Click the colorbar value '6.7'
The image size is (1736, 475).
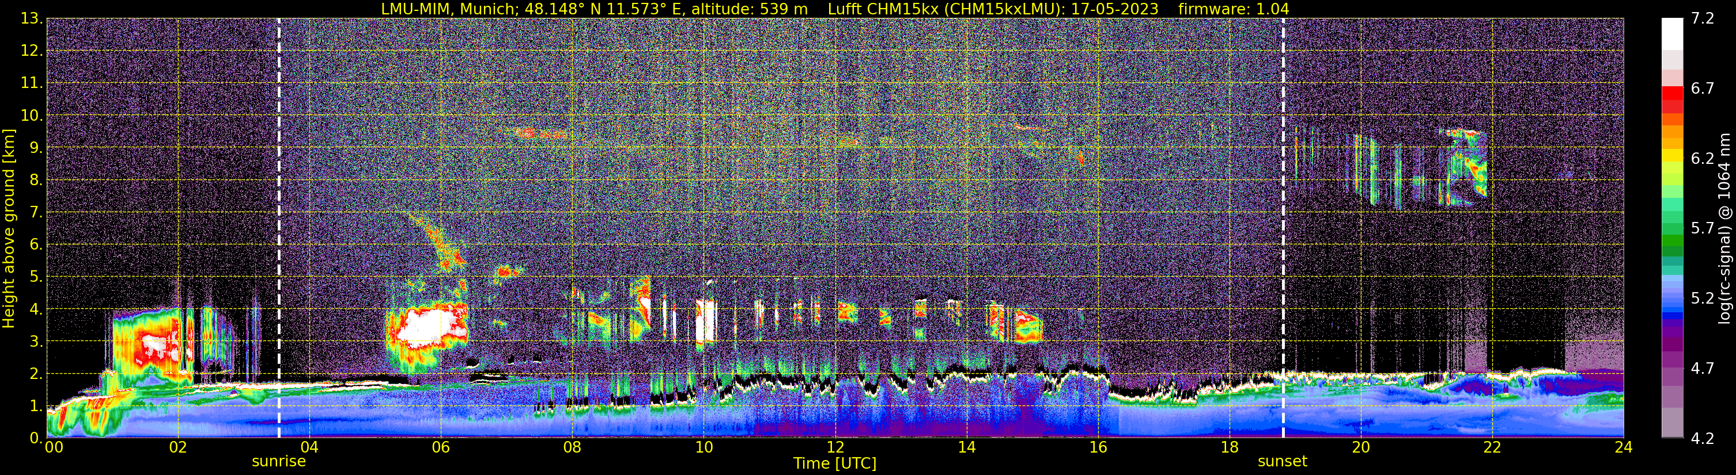click(x=1703, y=89)
